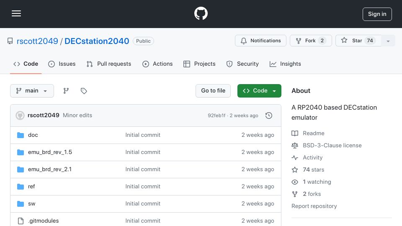
Task: Click the About heading
Action: [301, 91]
